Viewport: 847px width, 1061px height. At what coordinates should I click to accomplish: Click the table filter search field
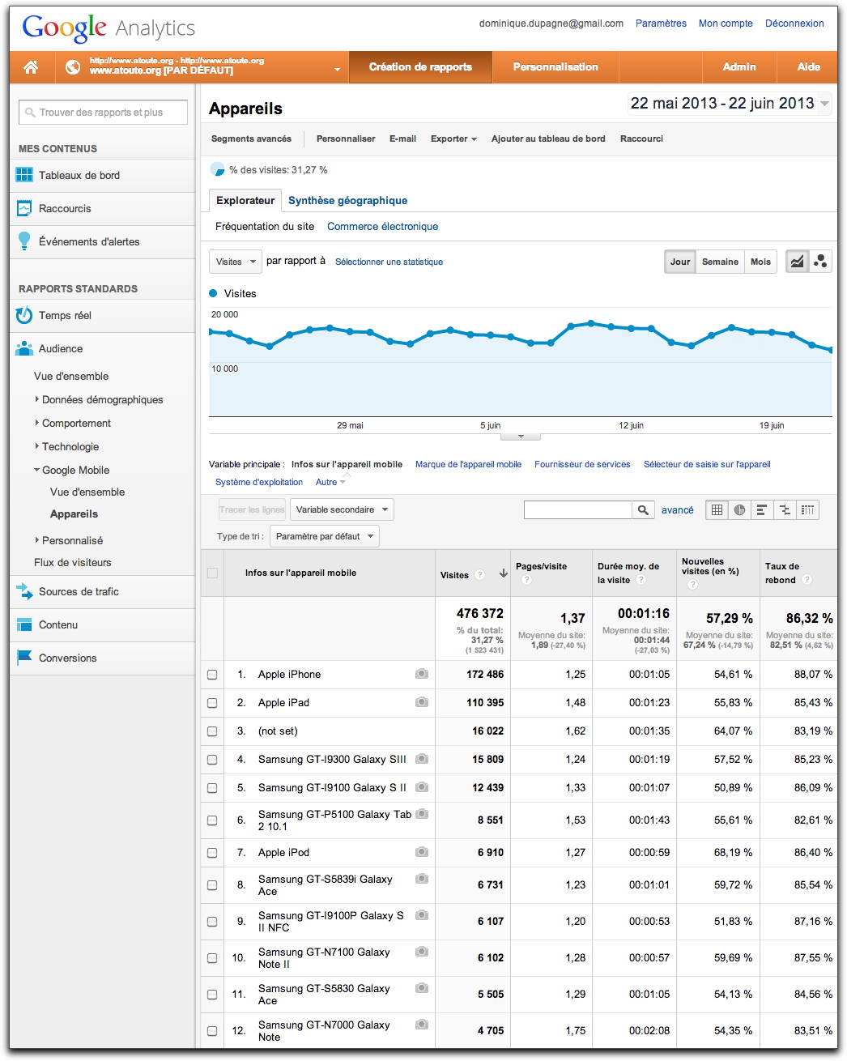click(x=578, y=509)
